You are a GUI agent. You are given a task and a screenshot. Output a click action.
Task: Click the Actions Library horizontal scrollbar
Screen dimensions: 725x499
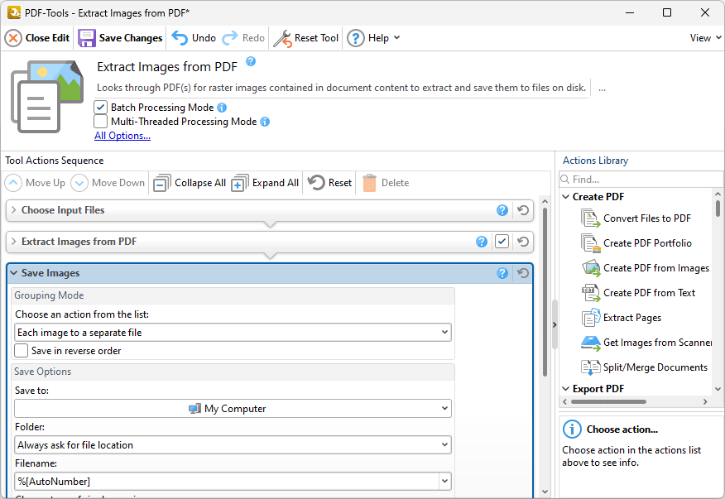[x=608, y=402]
